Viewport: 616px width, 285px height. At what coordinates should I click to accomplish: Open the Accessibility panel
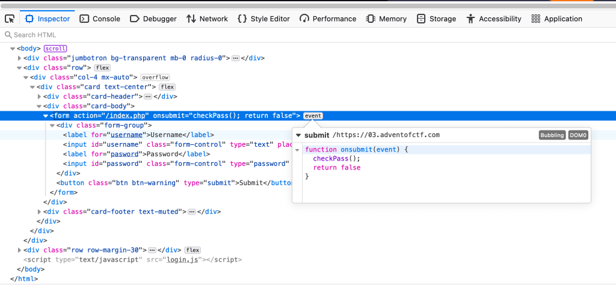[x=494, y=19]
